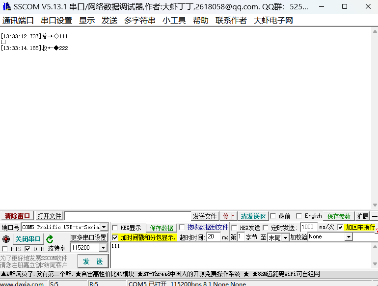Viewport: 378px width, 286px height.
Task: Enable the 定时发送 timed send checkbox
Action: [x=266, y=228]
